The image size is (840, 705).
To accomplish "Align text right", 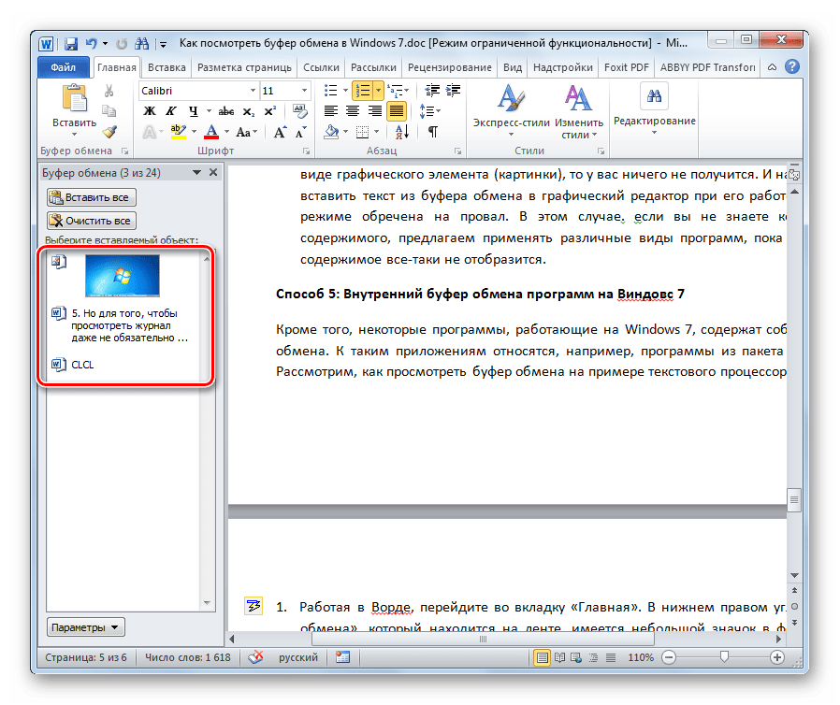I will (x=374, y=111).
